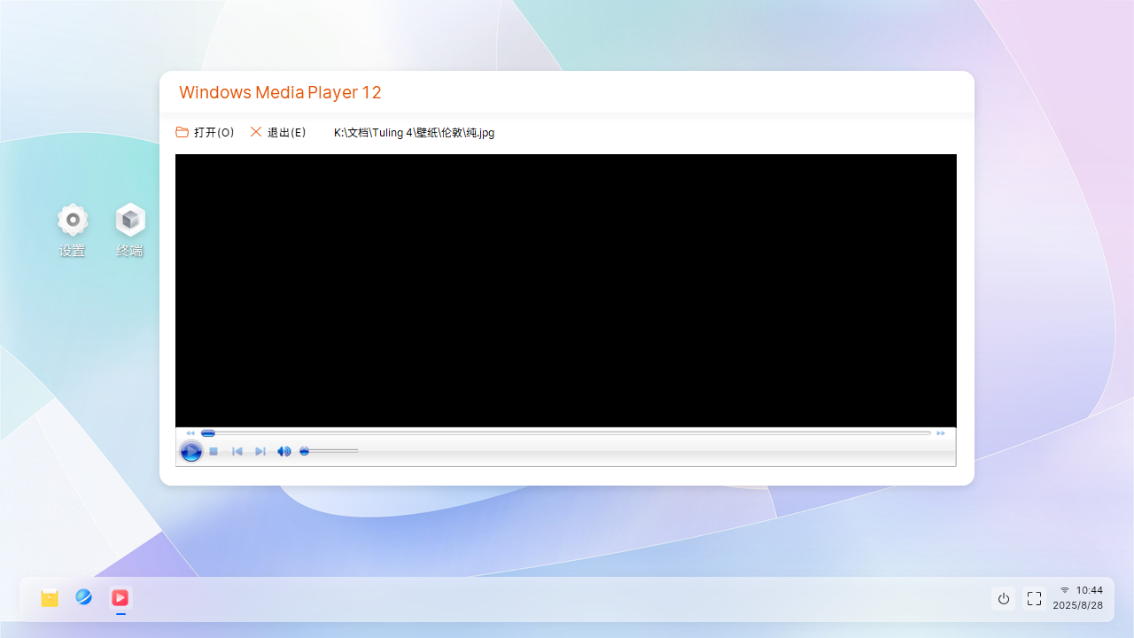
Task: Click the seek bar handle
Action: click(208, 433)
